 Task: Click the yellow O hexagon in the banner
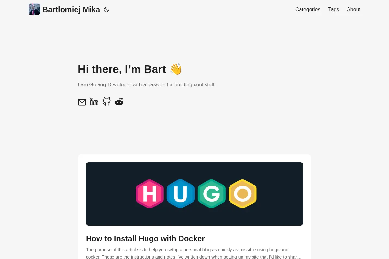242,194
